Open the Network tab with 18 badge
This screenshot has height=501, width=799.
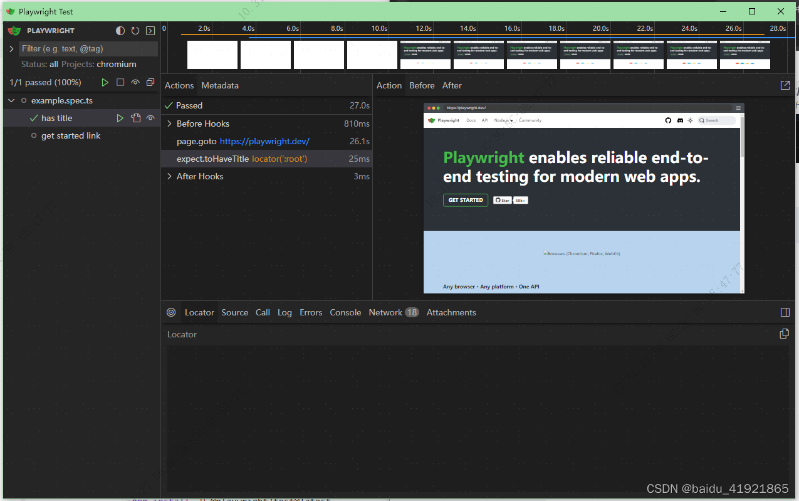[x=394, y=312]
